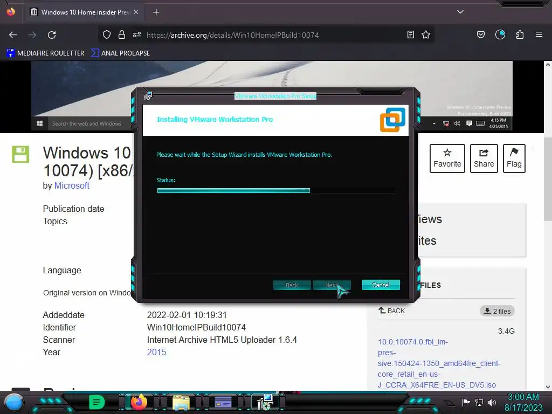Open the Firefox hamburger menu
The image size is (552, 414).
[539, 34]
